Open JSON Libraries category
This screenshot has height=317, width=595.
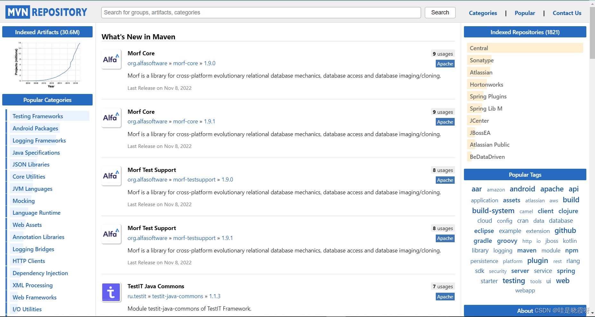coord(31,165)
